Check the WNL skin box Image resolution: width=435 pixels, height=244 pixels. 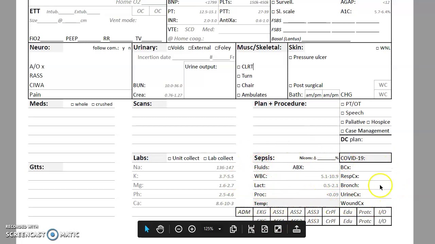click(377, 48)
